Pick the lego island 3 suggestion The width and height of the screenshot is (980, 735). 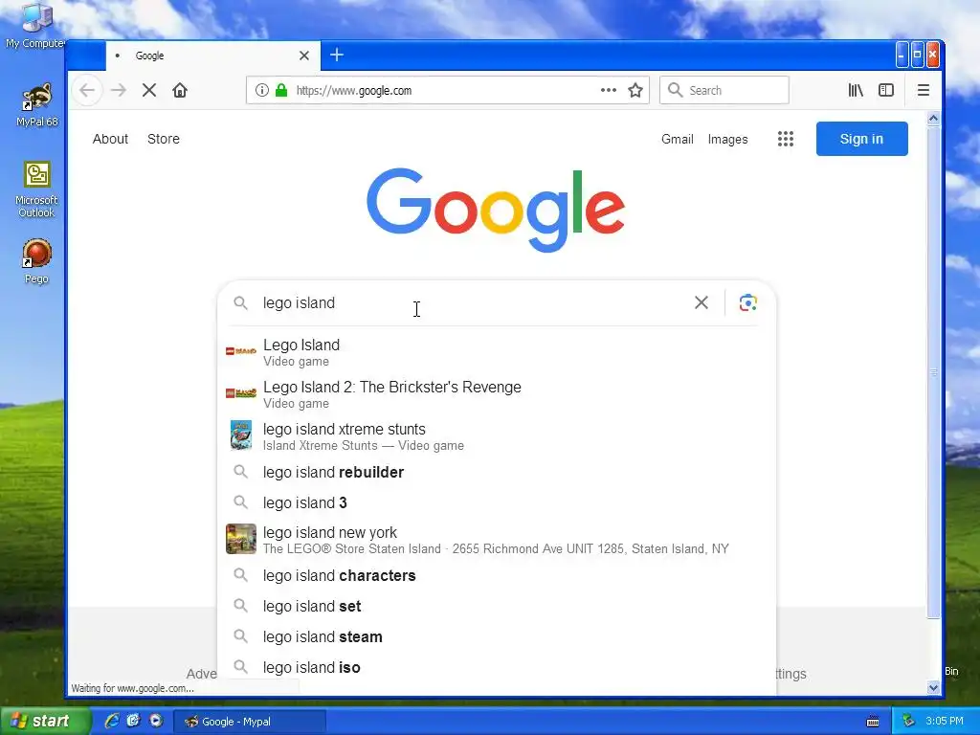point(497,502)
